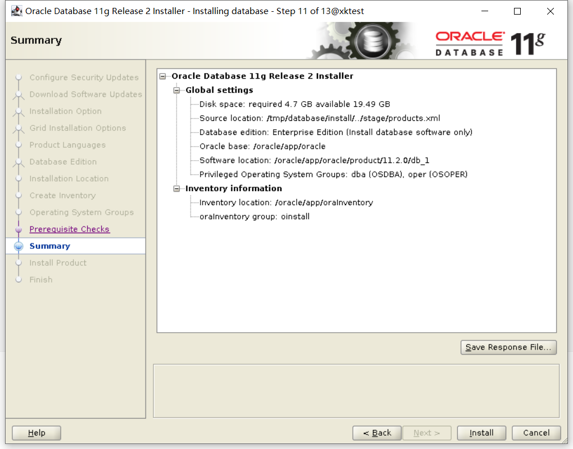The image size is (573, 449).
Task: Select the Database edition row
Action: [336, 133]
